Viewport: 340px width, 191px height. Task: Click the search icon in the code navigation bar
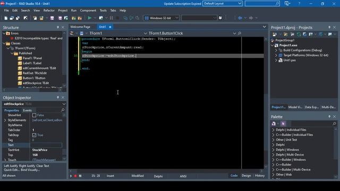240,33
